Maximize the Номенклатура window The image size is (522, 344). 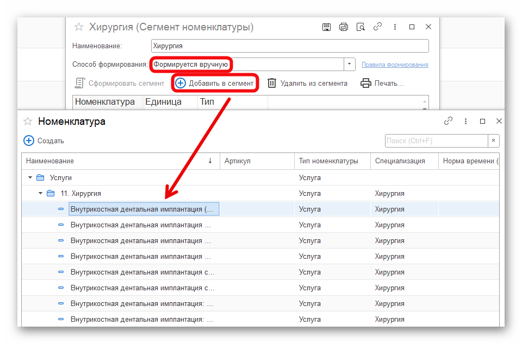[482, 121]
